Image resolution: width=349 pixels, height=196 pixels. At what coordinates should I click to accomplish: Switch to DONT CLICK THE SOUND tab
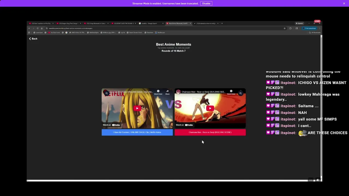point(123,23)
